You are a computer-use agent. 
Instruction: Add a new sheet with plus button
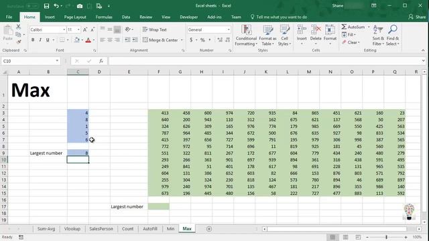pos(209,229)
